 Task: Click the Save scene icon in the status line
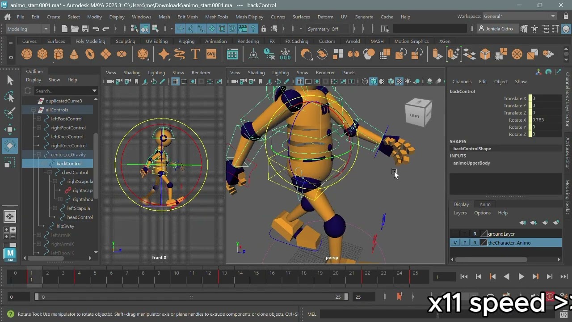tap(85, 29)
